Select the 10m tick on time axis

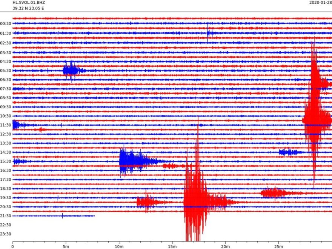[x=119, y=246]
